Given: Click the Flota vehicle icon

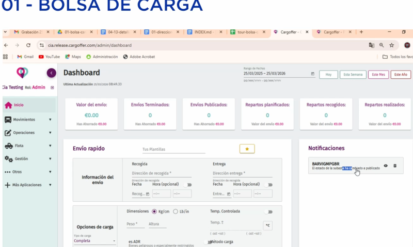Looking at the screenshot, I should pos(8,146).
